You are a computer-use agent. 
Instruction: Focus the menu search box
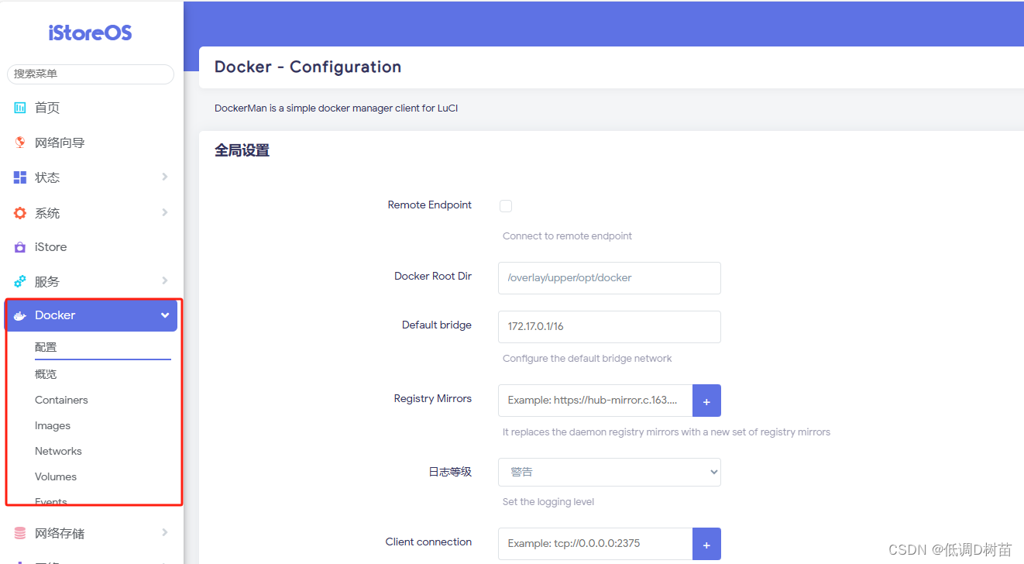pyautogui.click(x=91, y=74)
